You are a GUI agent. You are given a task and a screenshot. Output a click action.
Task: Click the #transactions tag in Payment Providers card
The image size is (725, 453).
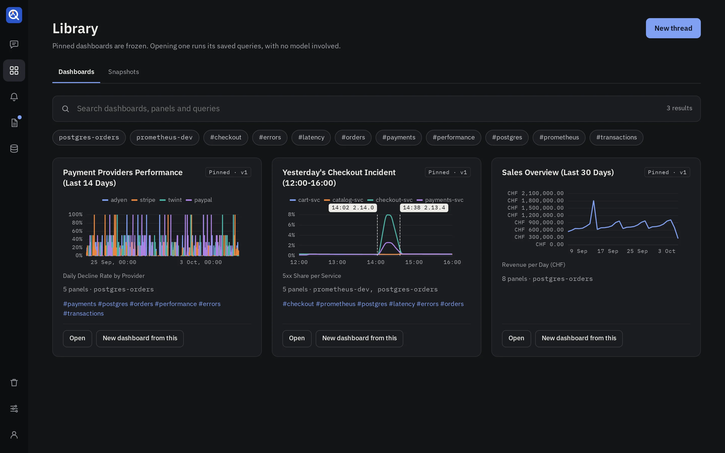point(83,313)
